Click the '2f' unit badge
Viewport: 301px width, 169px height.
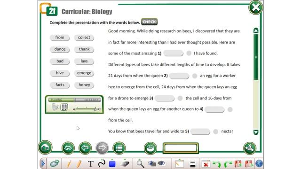pos(52,11)
